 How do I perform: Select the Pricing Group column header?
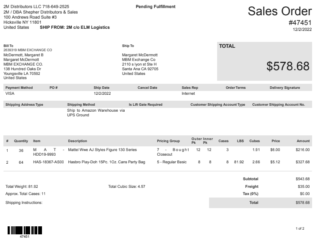coord(168,141)
